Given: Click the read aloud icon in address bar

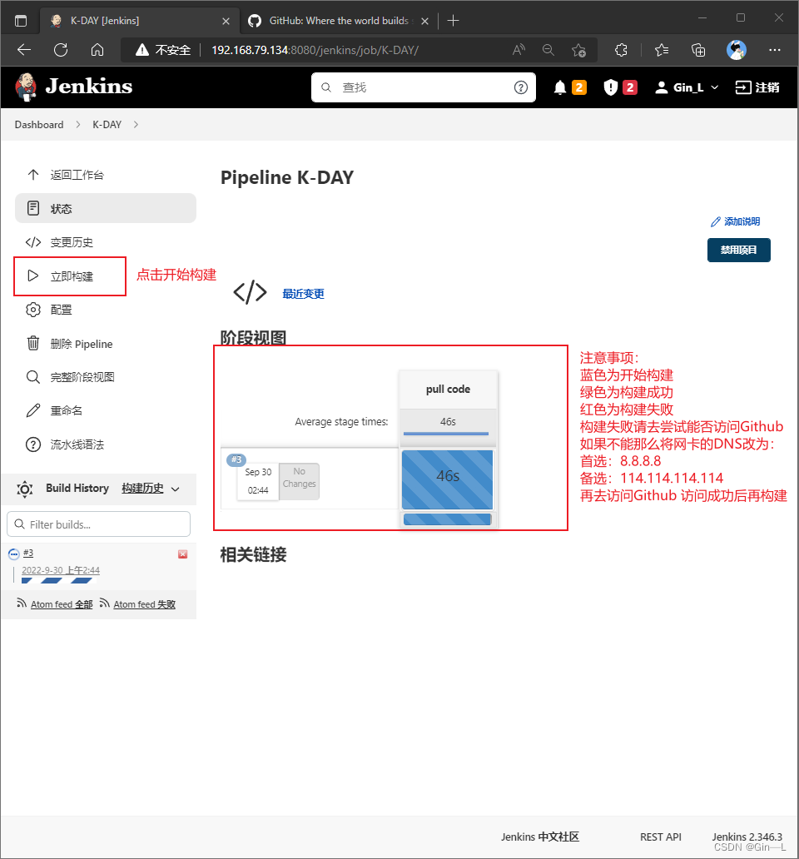Looking at the screenshot, I should tap(519, 51).
